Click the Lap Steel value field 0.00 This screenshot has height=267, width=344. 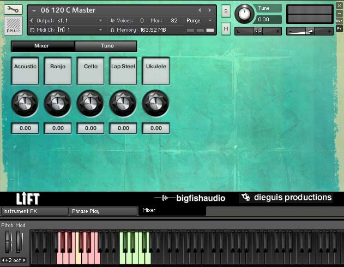point(123,128)
